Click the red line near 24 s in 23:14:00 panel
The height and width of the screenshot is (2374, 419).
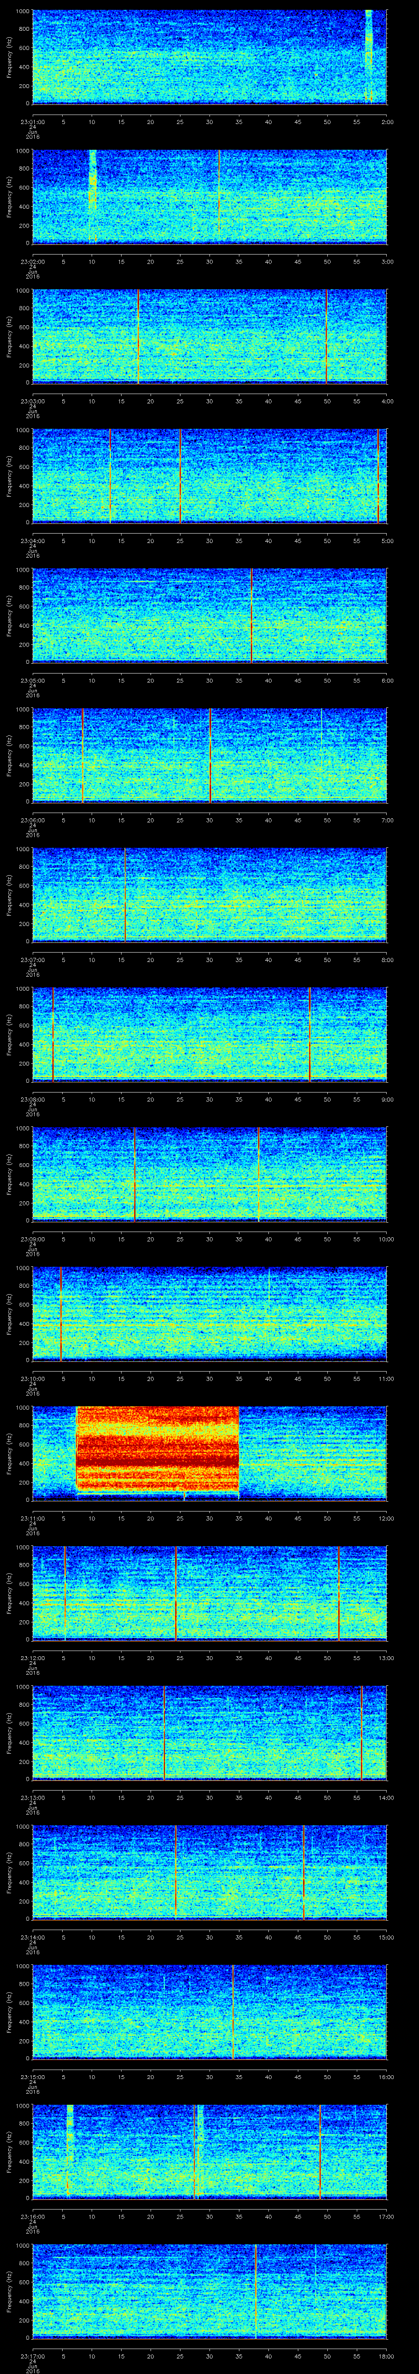[175, 1873]
